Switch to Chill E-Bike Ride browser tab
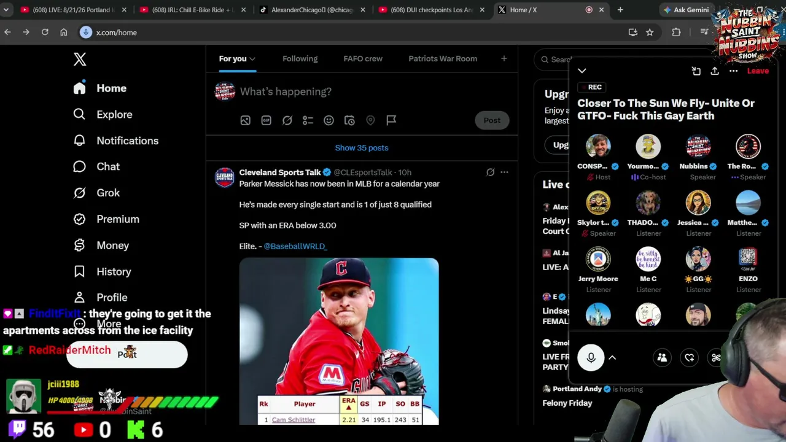Screen dimensions: 786x442 (x=192, y=10)
